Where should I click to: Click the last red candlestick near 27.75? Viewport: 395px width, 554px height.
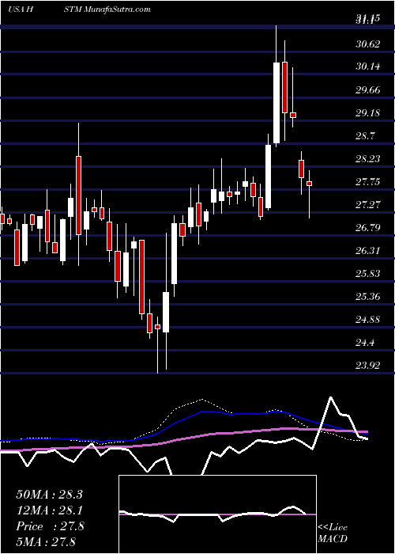310,184
